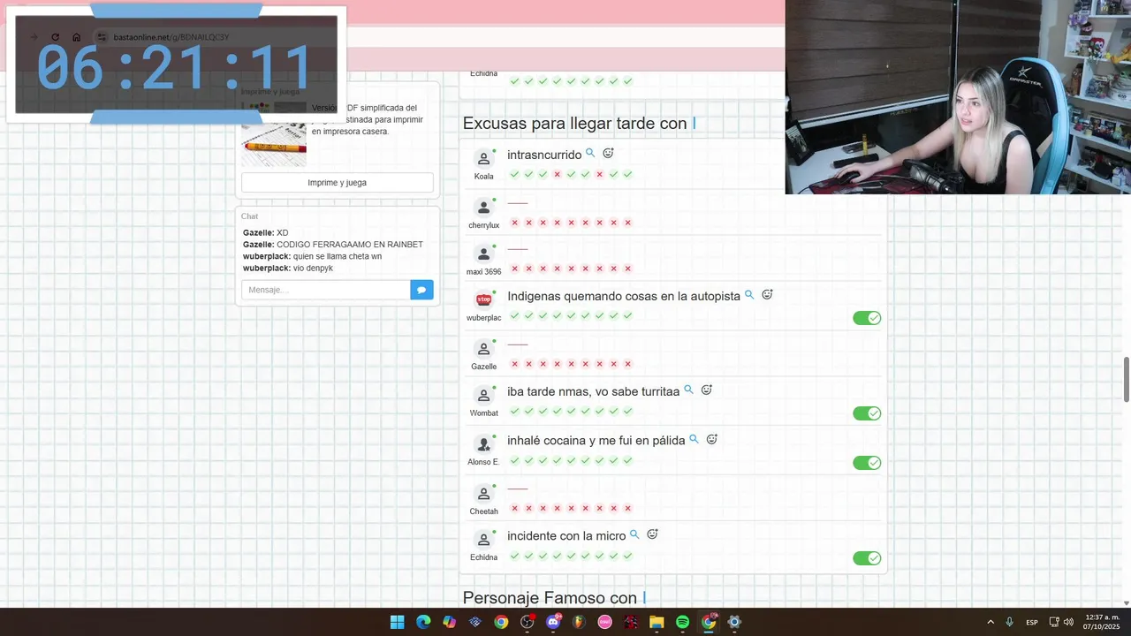The height and width of the screenshot is (636, 1131).
Task: Open Windows Start menu
Action: 398,622
